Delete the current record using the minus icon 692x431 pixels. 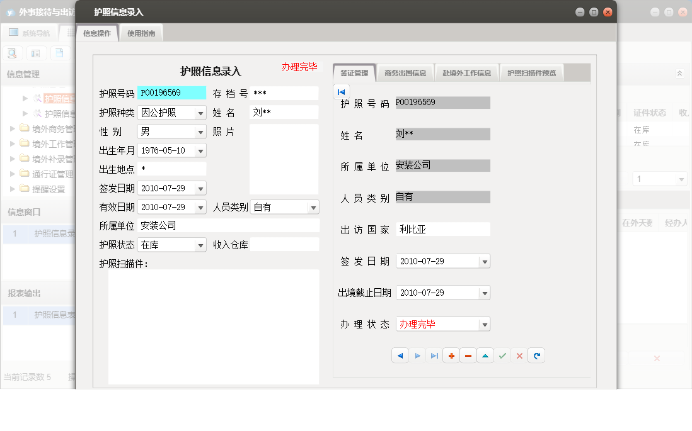[468, 355]
